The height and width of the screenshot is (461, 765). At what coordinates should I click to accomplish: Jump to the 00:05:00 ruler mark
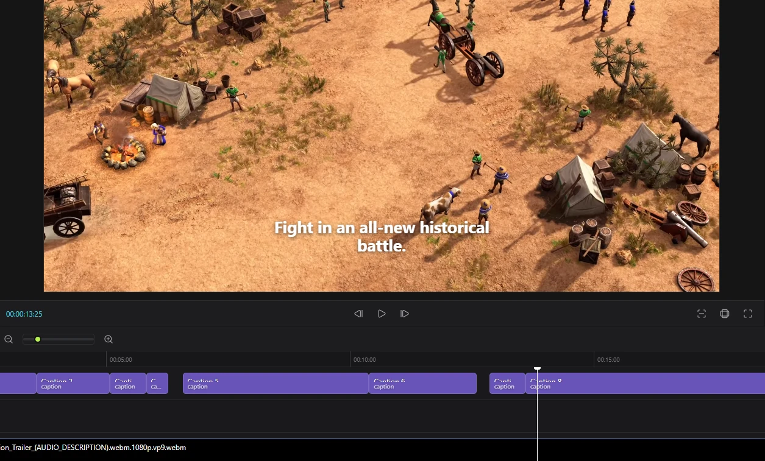121,360
